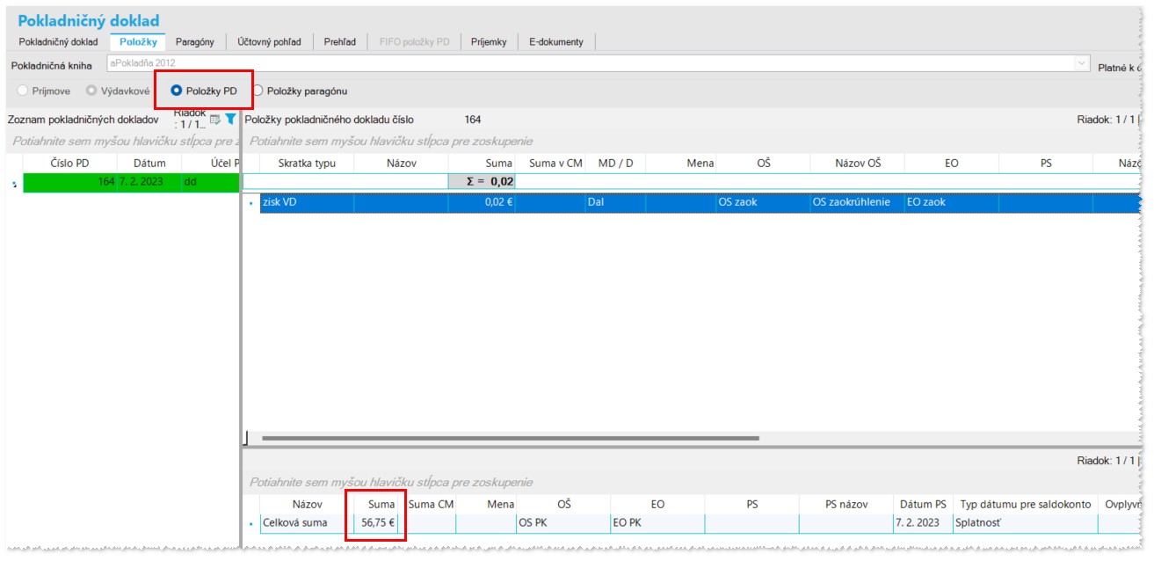Select the "Celková suma" row name cell
Viewport: 1154px width, 561px height.
coord(308,522)
